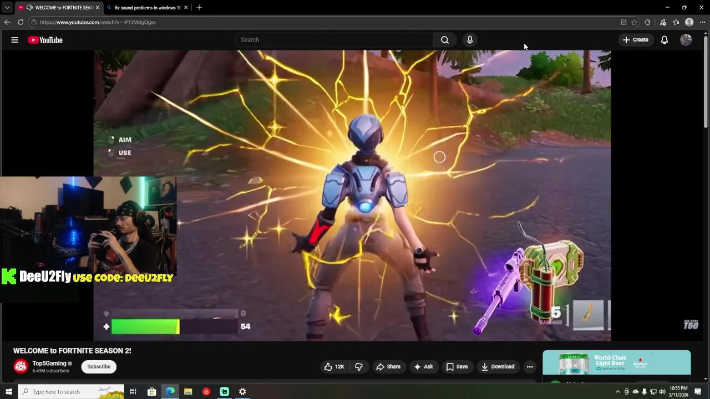
Task: Open the Top5Gaming channel avatar
Action: point(21,366)
